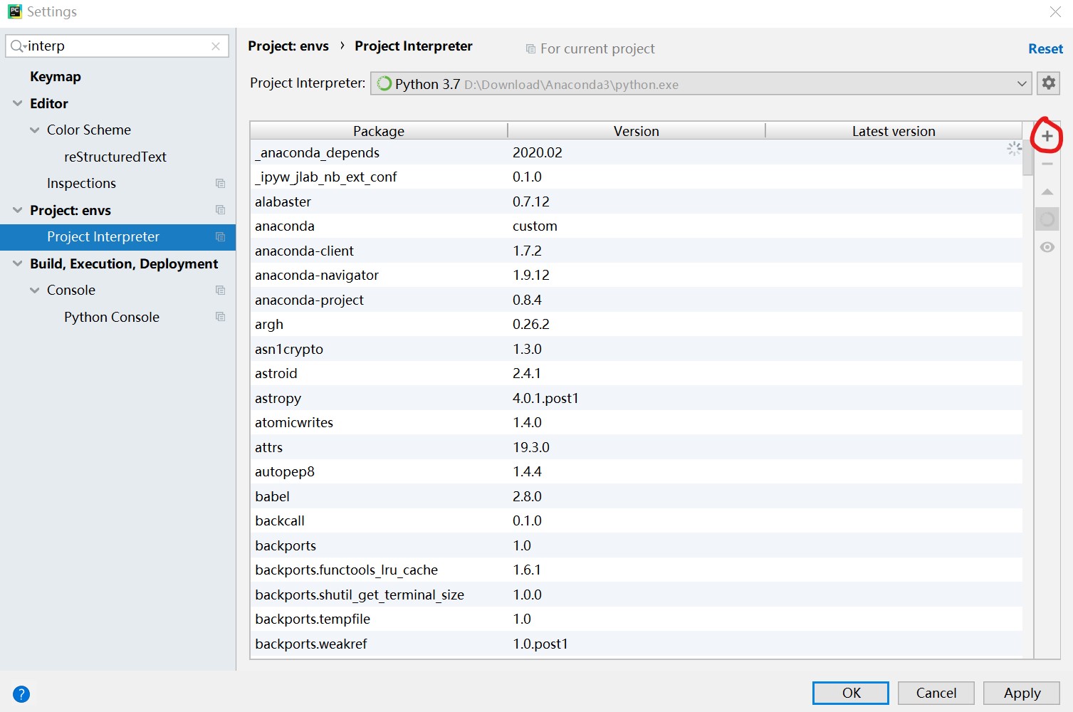Toggle early releases with the eye icon
The image size is (1073, 712).
click(1046, 246)
